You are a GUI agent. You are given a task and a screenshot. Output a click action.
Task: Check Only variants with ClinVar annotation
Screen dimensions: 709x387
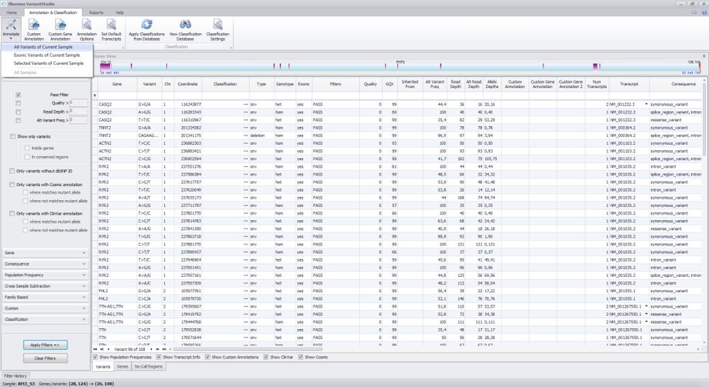pyautogui.click(x=12, y=213)
